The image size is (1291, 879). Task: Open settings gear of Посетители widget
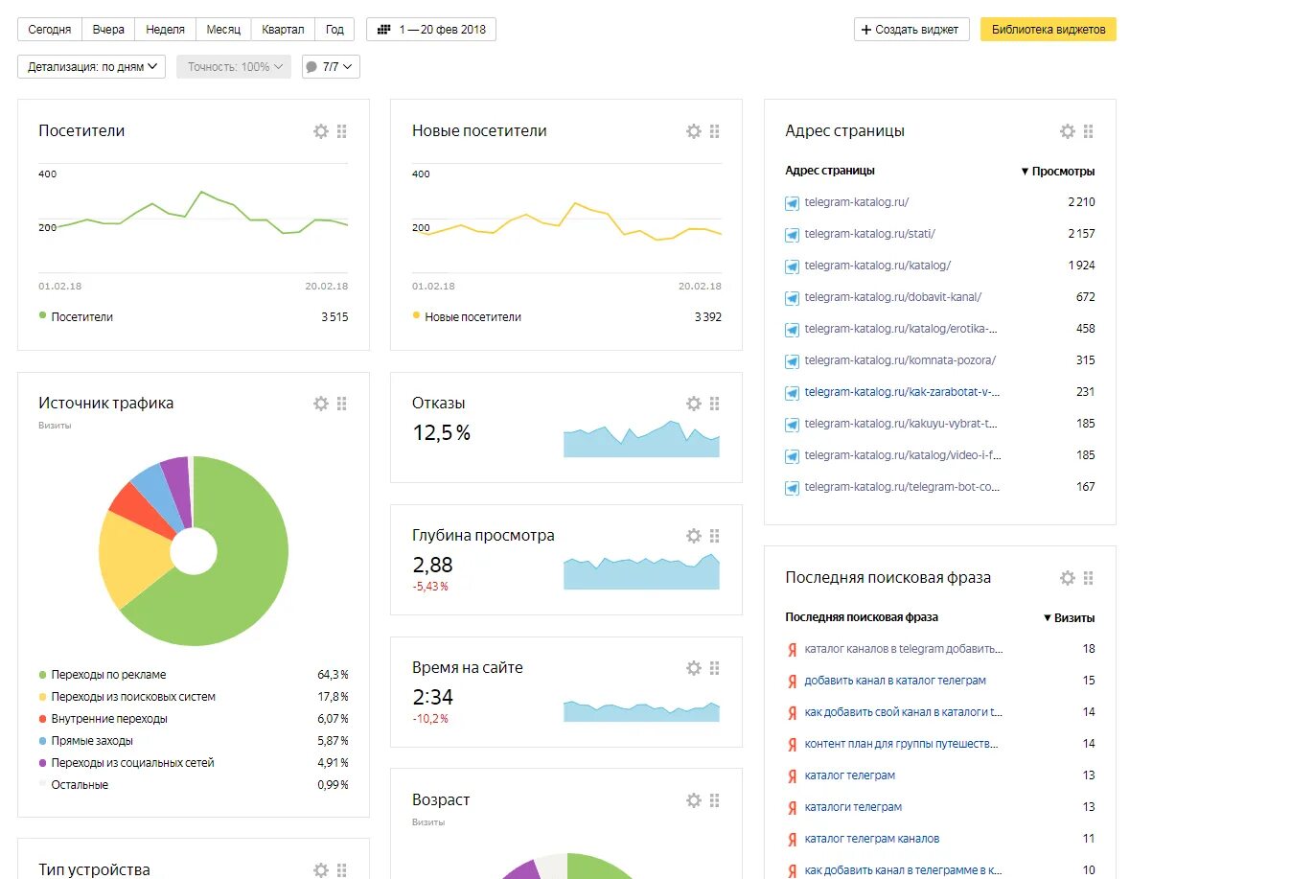[321, 131]
